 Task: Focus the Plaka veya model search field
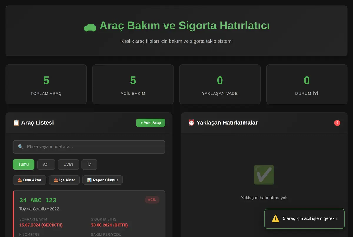tap(89, 147)
